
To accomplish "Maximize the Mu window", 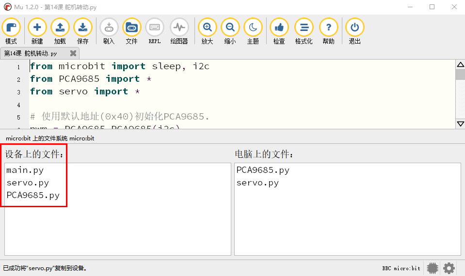I will click(x=432, y=7).
